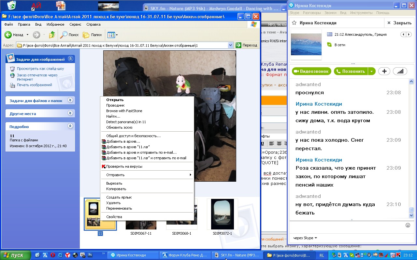Viewport: 417px width, 260px height.
Task: Open call quality signal bars icon
Action: coord(400,71)
